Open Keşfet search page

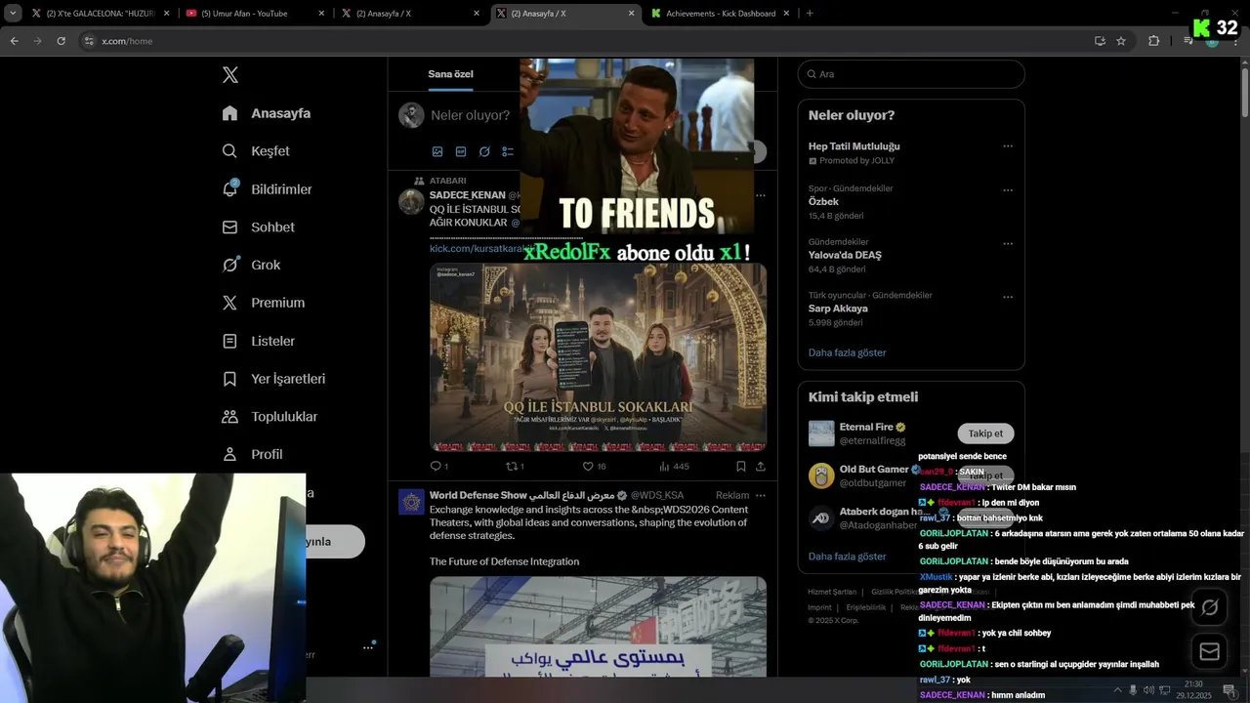pos(256,151)
